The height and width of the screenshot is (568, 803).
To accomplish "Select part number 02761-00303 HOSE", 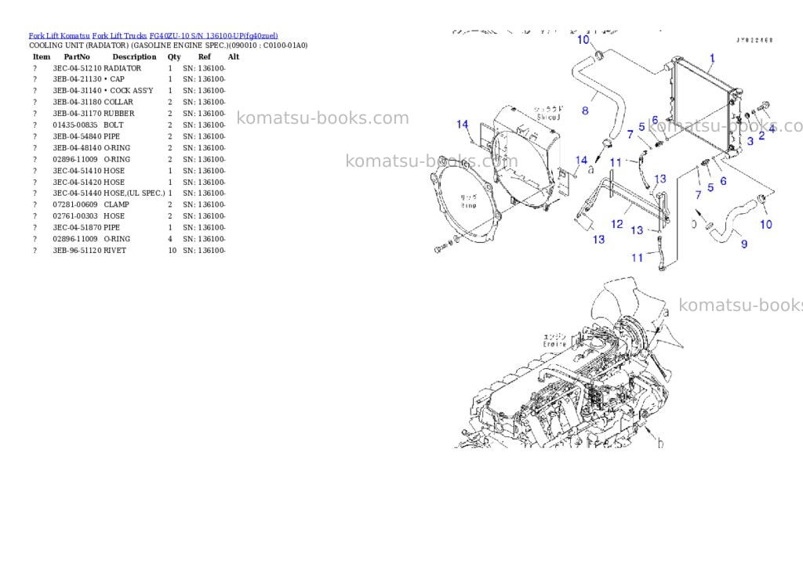I will coord(89,216).
